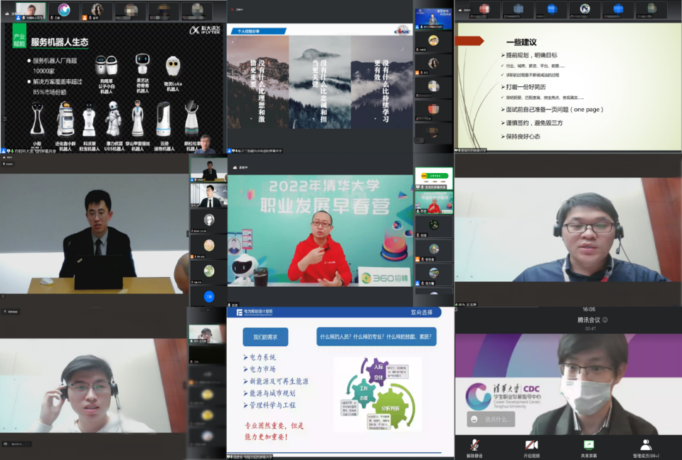Click the info icon beside 腾讯会议 title
This screenshot has width=682, height=460.
tap(605, 320)
